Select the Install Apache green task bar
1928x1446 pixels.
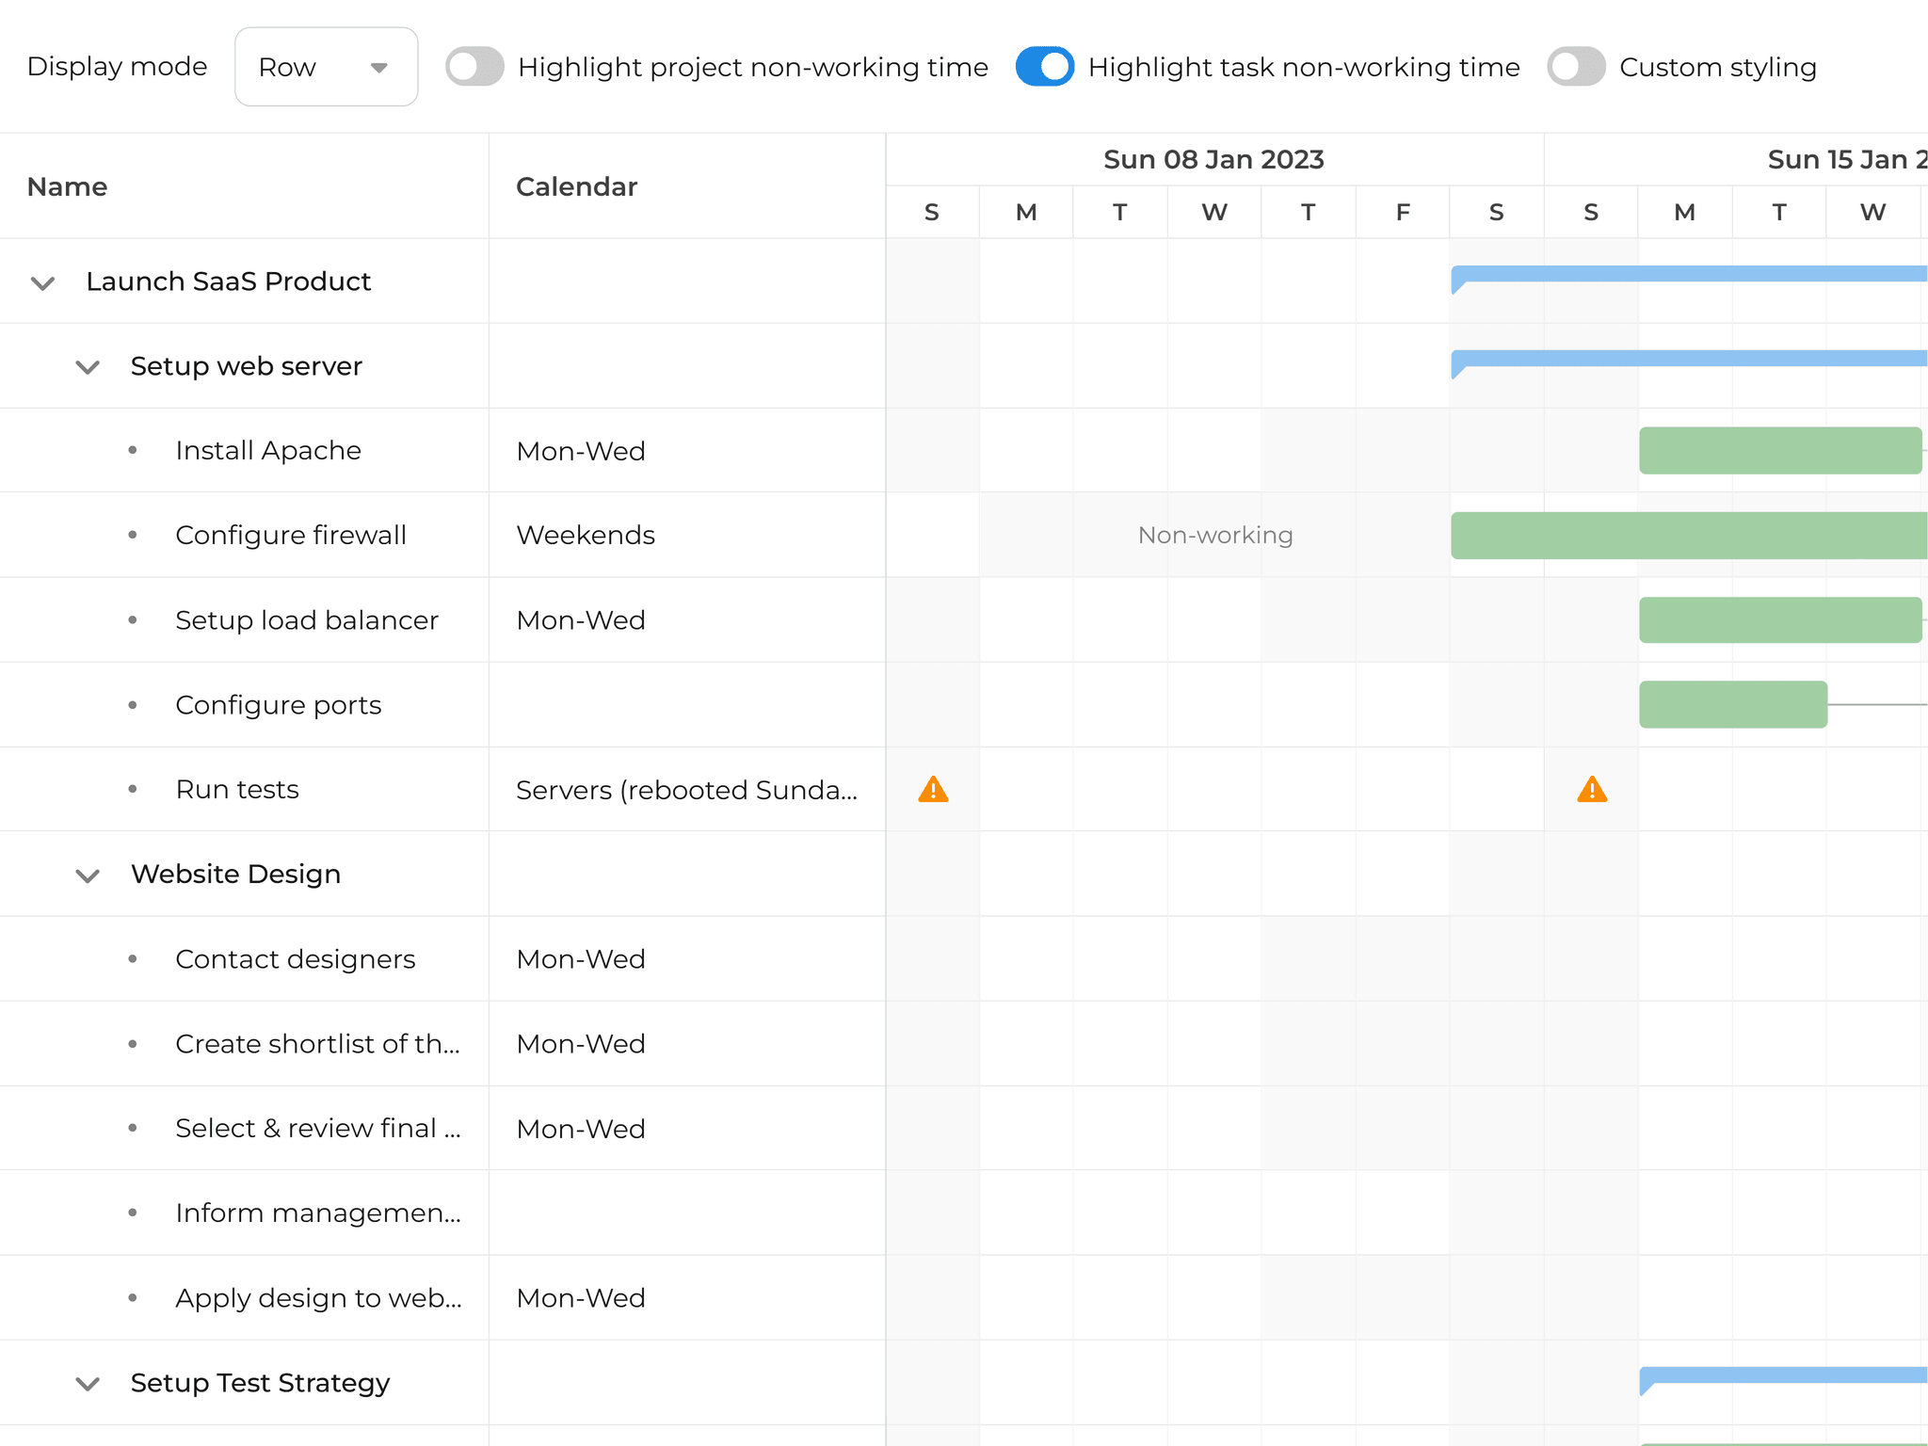click(1779, 450)
